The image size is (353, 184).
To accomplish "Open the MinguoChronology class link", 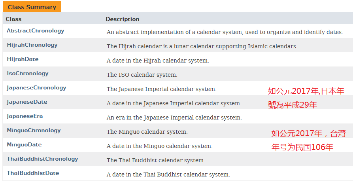I will click(x=34, y=130).
